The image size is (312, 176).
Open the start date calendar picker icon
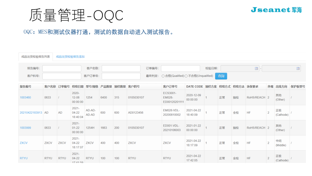(256, 68)
